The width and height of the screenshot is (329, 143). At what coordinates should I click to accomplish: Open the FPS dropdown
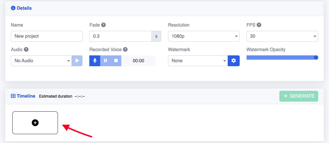pyautogui.click(x=282, y=36)
